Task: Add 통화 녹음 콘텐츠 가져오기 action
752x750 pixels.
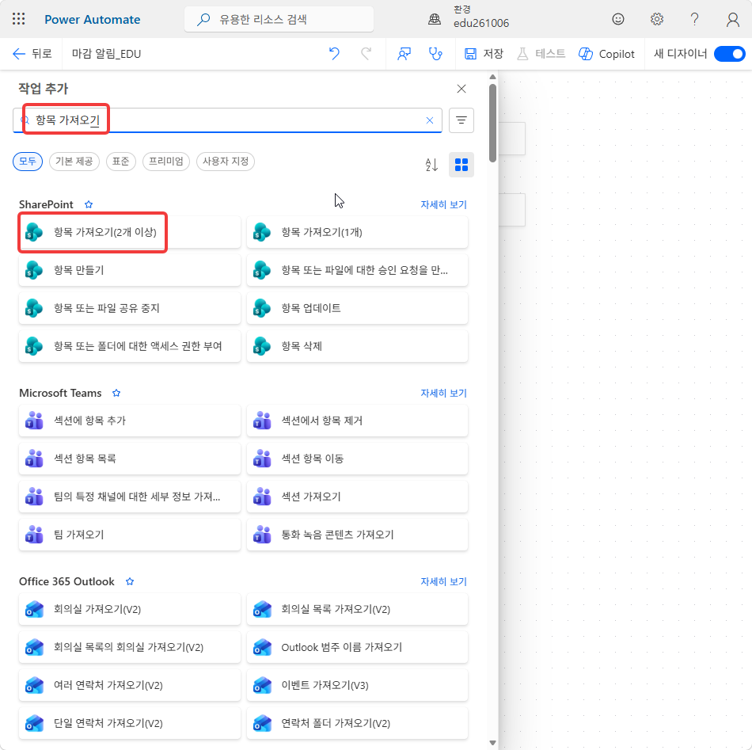Action: click(357, 535)
